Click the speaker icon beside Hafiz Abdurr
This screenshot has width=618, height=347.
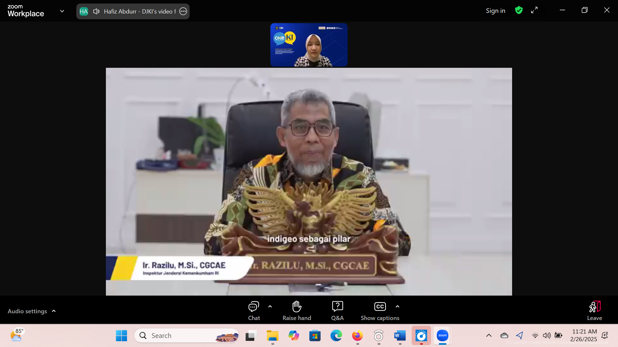[96, 12]
